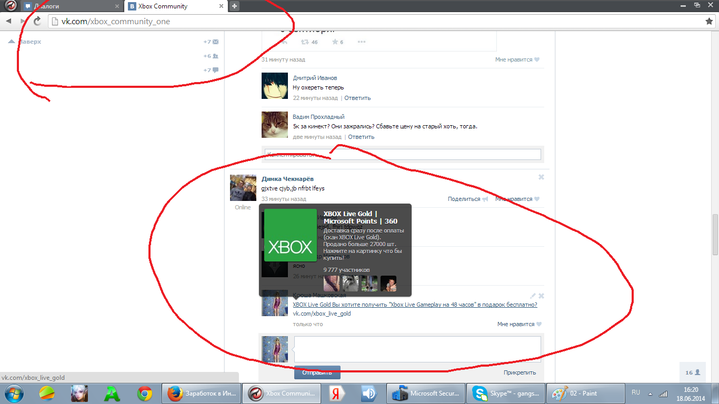Click the page vertical scrollbar thumb
The height and width of the screenshot is (404, 719).
point(714,235)
